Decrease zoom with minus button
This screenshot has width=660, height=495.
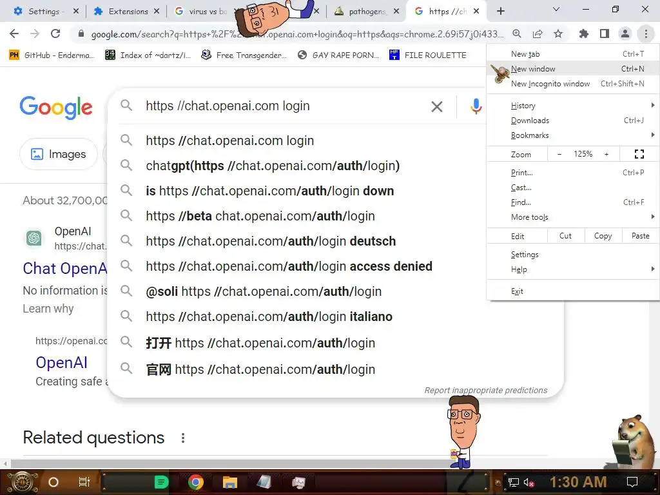point(559,154)
